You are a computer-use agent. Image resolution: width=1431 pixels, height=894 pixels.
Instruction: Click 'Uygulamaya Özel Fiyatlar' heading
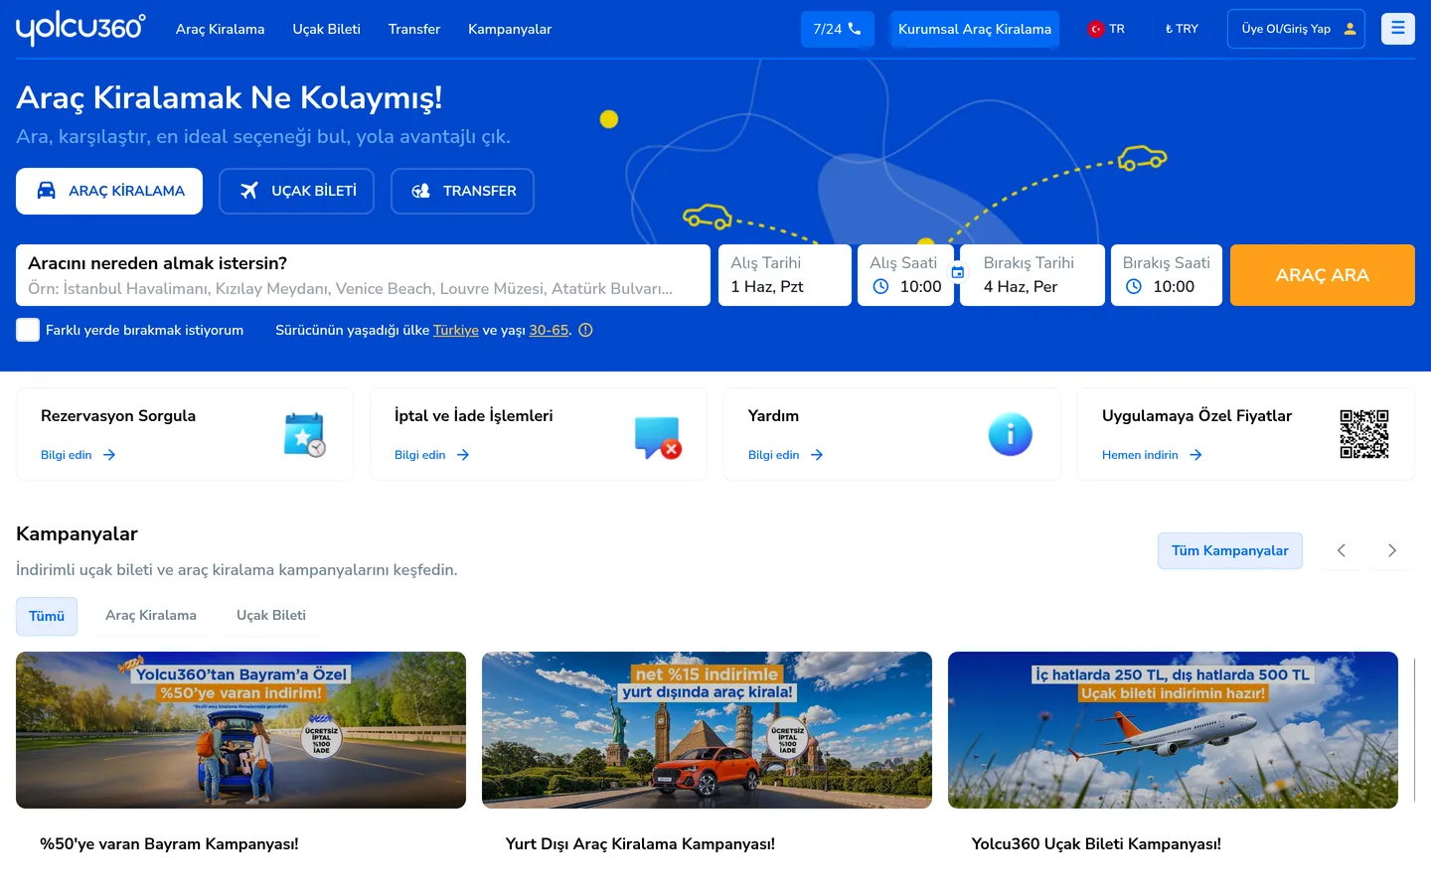tap(1196, 416)
